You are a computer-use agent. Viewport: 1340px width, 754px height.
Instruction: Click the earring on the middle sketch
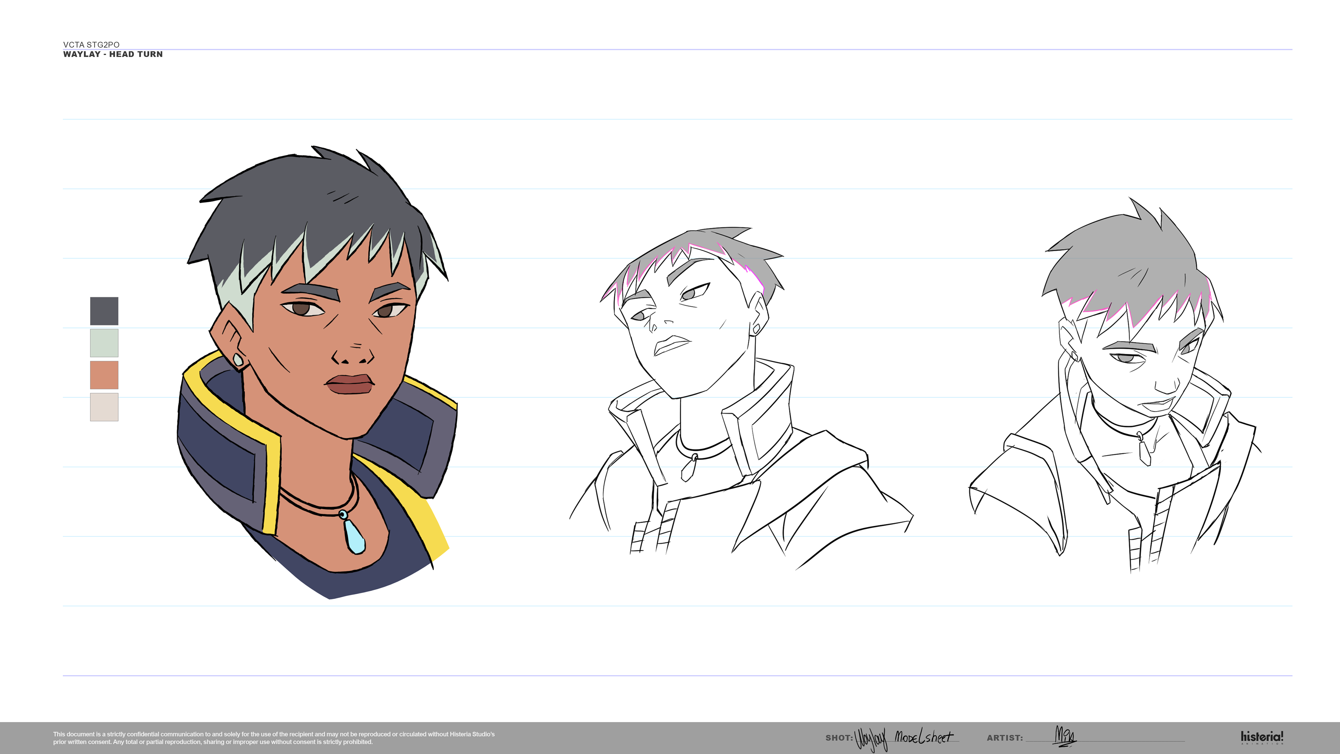pos(756,329)
